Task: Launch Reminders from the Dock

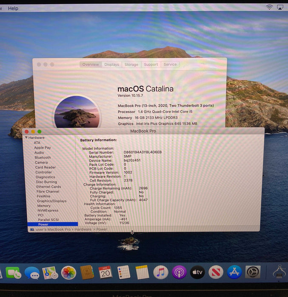Action: (x=123, y=272)
